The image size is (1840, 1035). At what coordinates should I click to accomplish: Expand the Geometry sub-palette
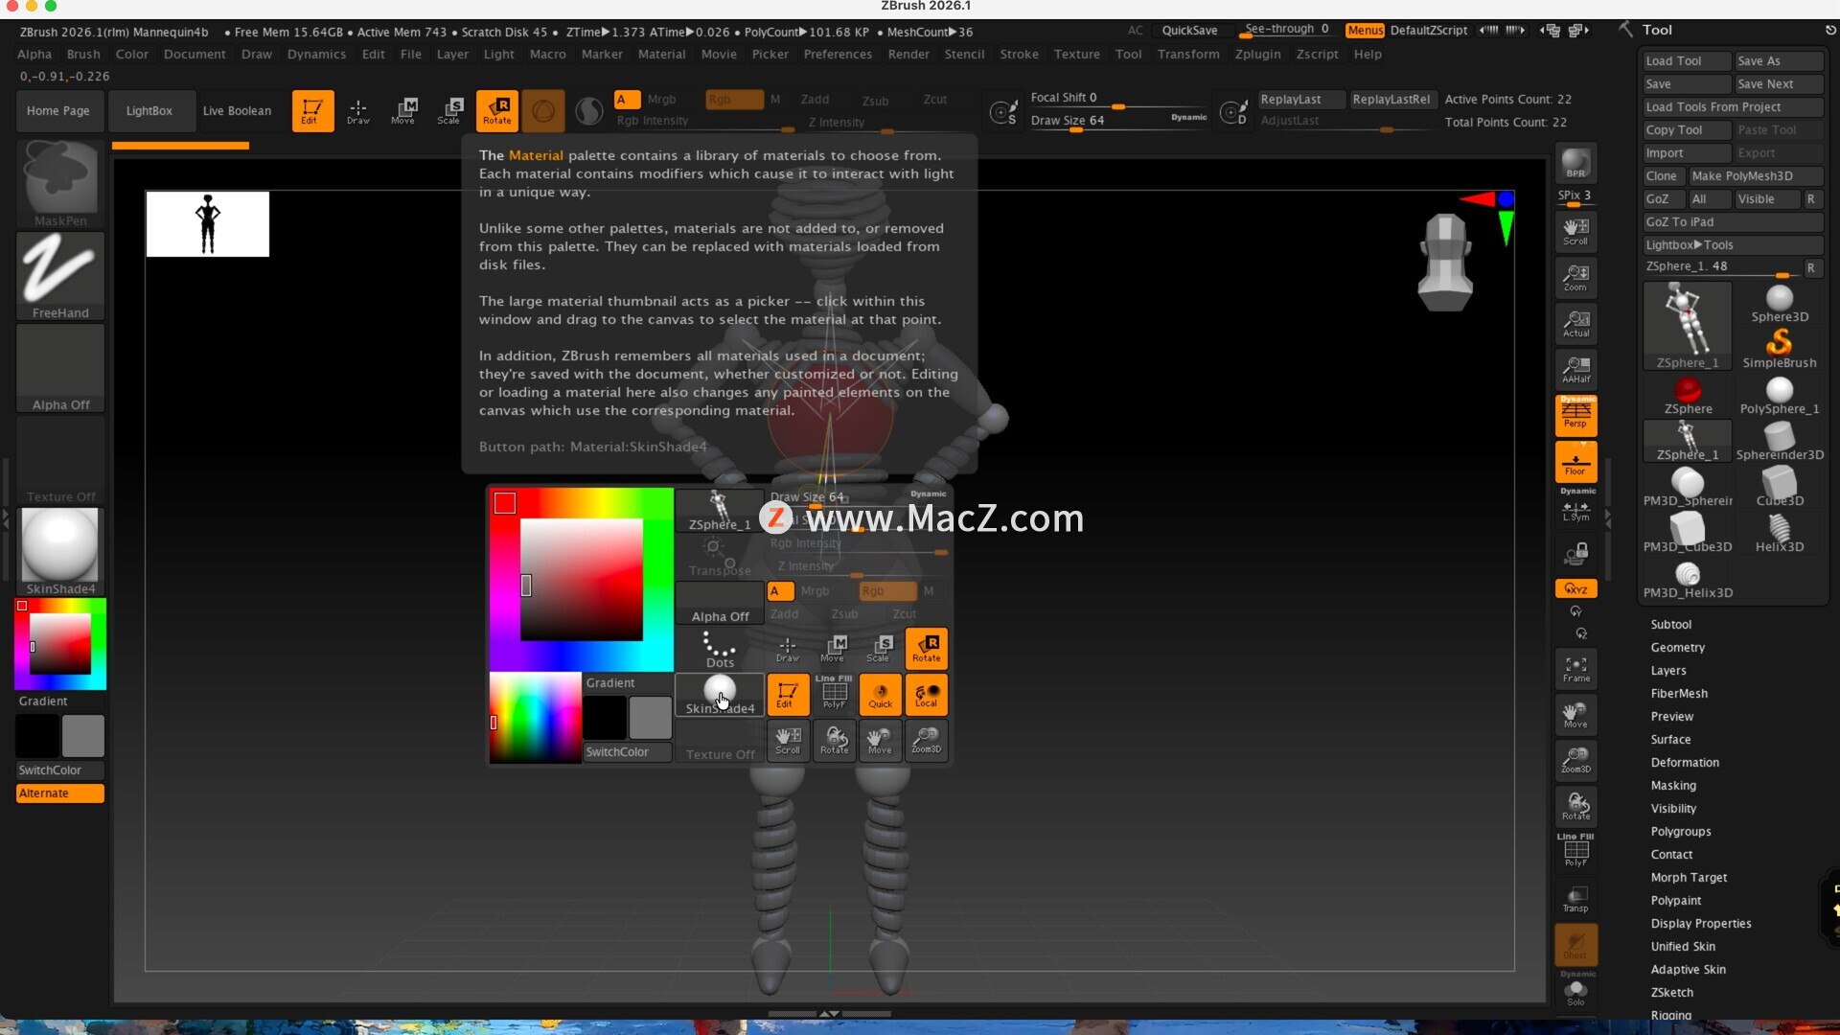[1677, 647]
